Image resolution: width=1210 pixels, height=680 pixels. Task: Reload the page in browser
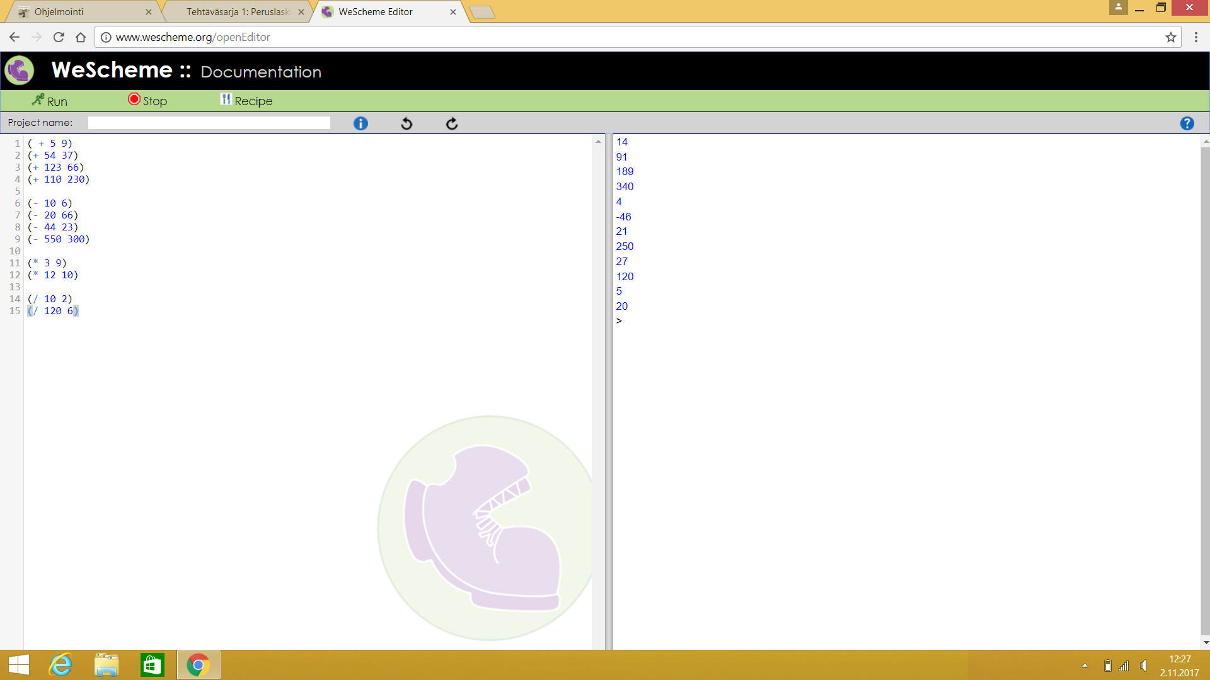(x=59, y=37)
